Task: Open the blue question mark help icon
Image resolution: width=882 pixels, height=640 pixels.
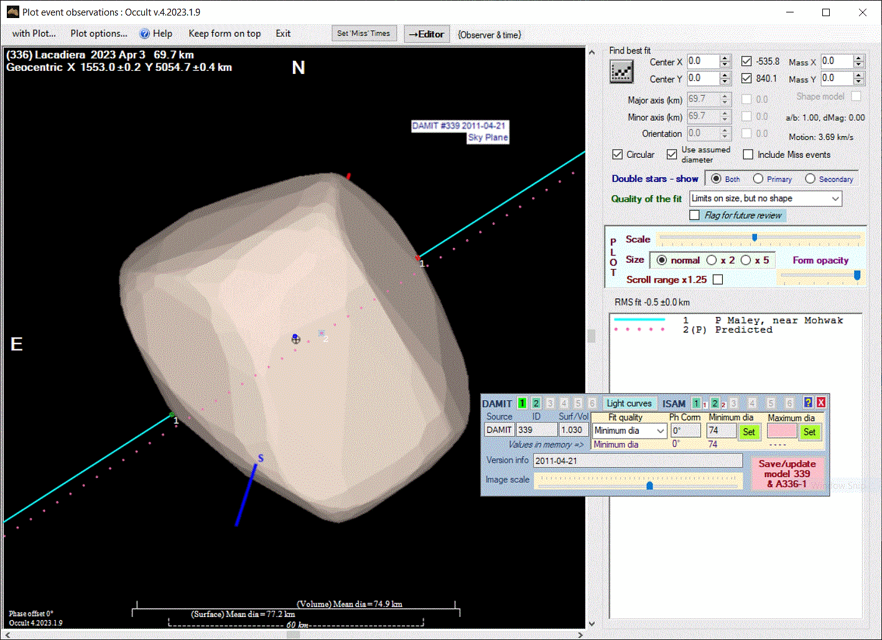Action: [808, 403]
